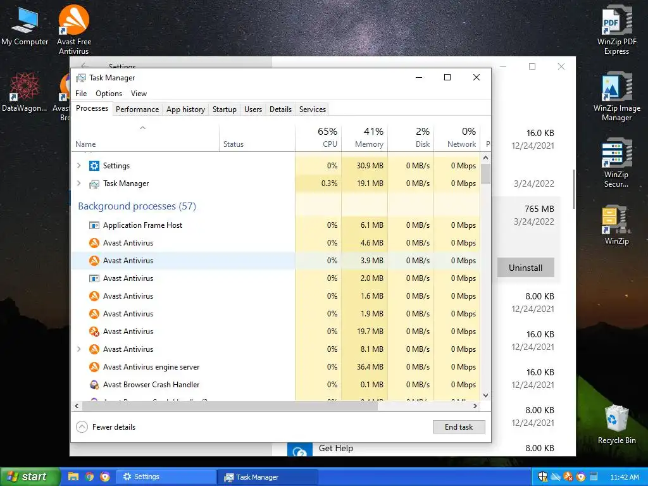Click the vertical scrollbar thumb

[485, 174]
